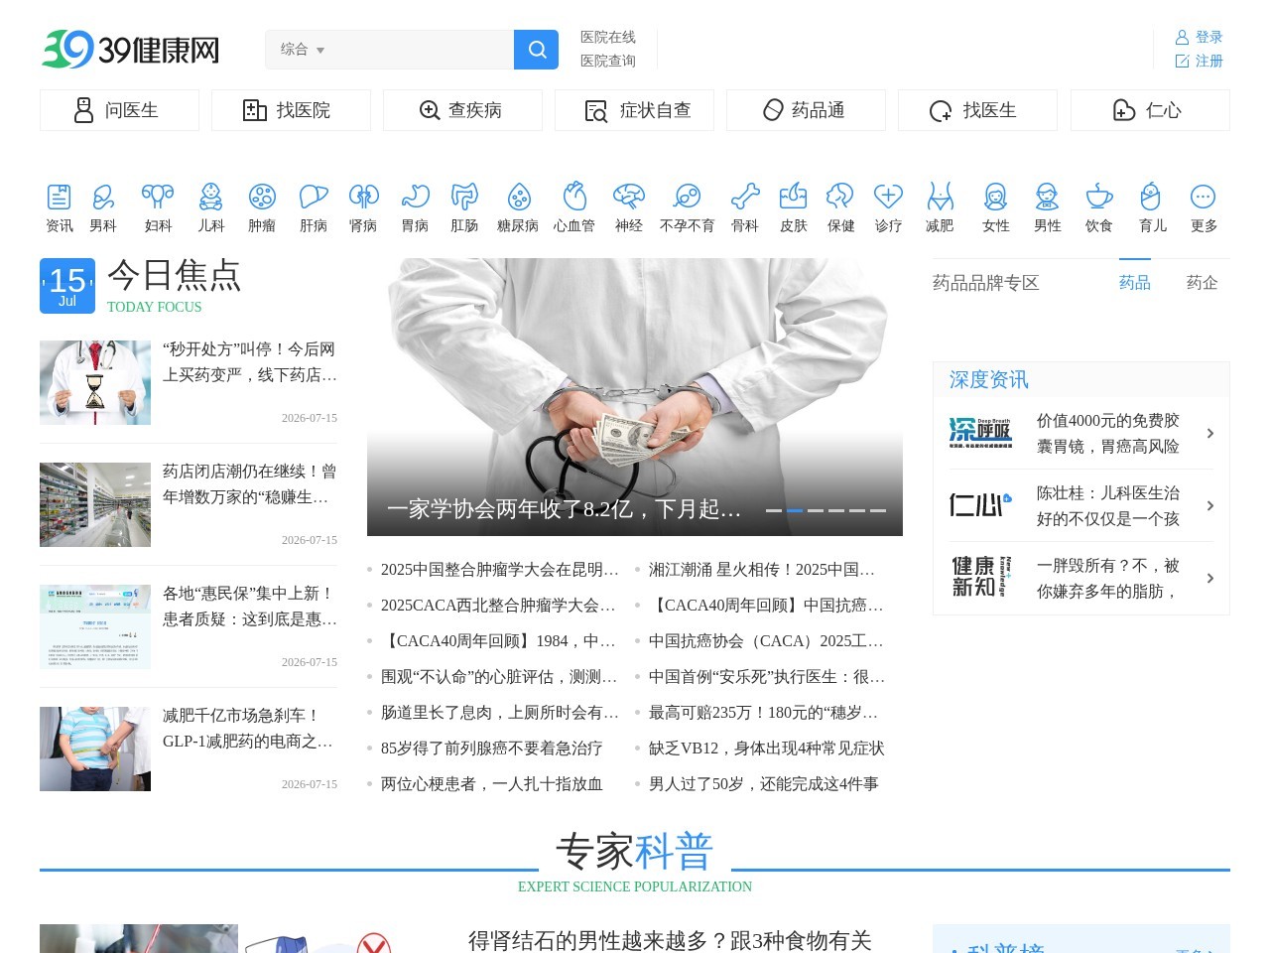Open the 仁心 button
Viewport: 1270px width, 953px height.
pos(1150,110)
